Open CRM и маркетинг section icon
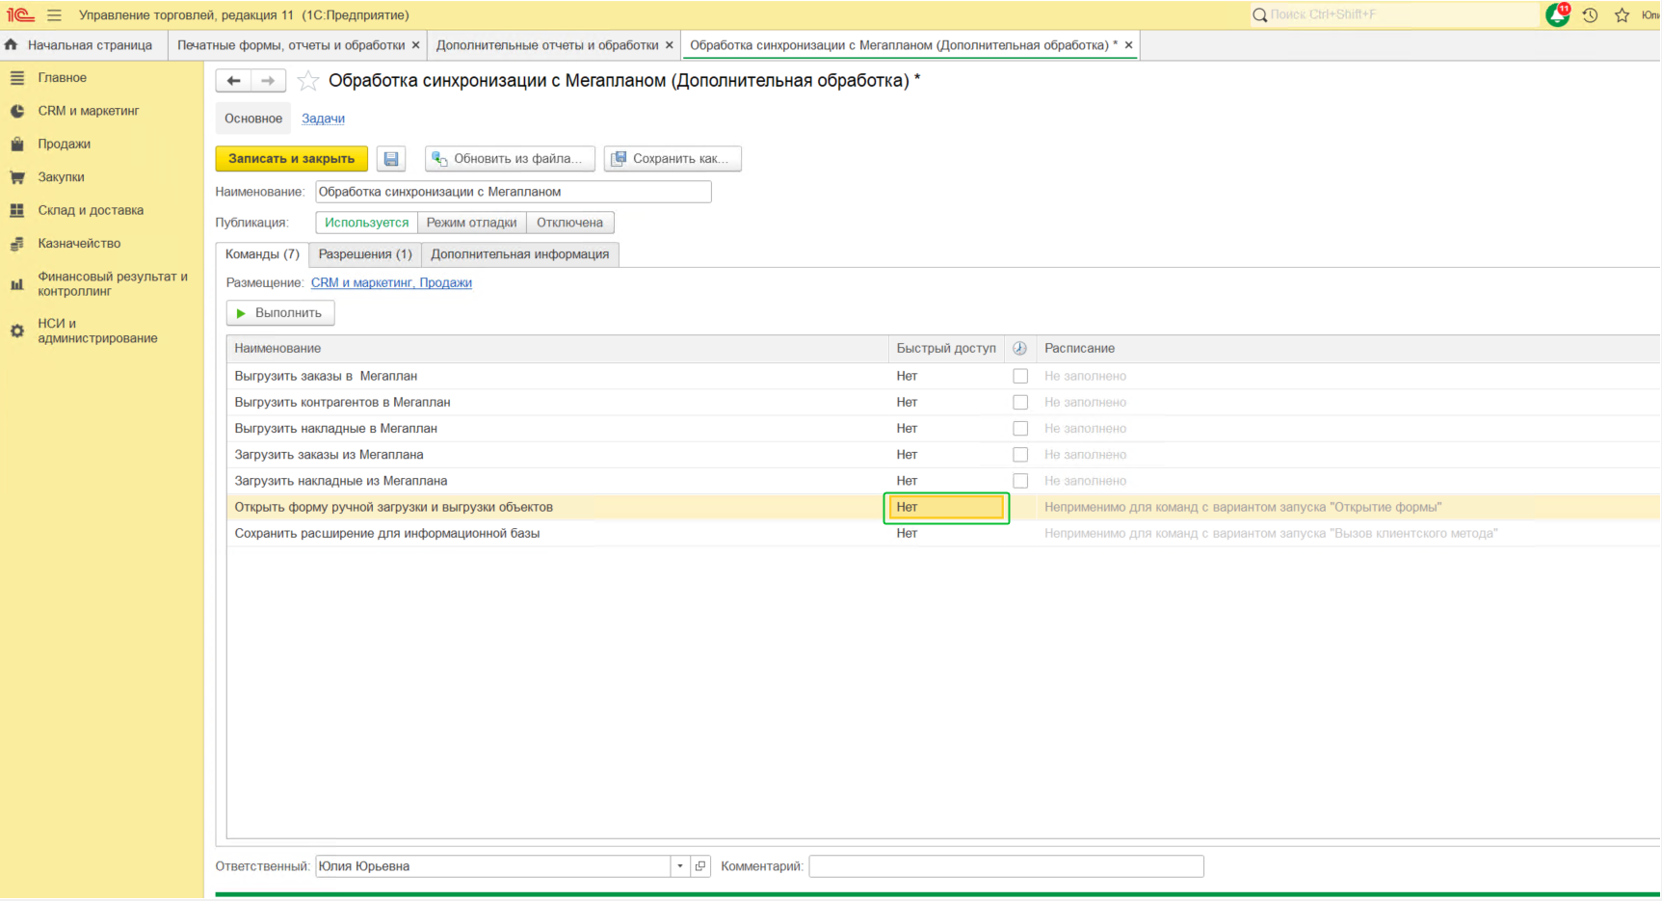The width and height of the screenshot is (1662, 901). tap(17, 111)
